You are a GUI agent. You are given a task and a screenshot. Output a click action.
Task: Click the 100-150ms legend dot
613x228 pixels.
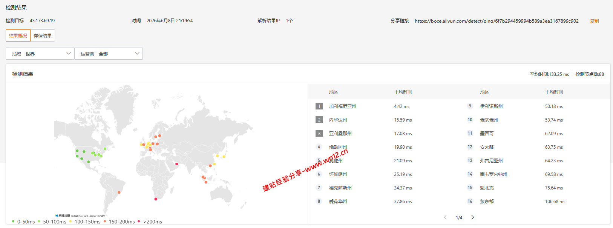(70, 221)
